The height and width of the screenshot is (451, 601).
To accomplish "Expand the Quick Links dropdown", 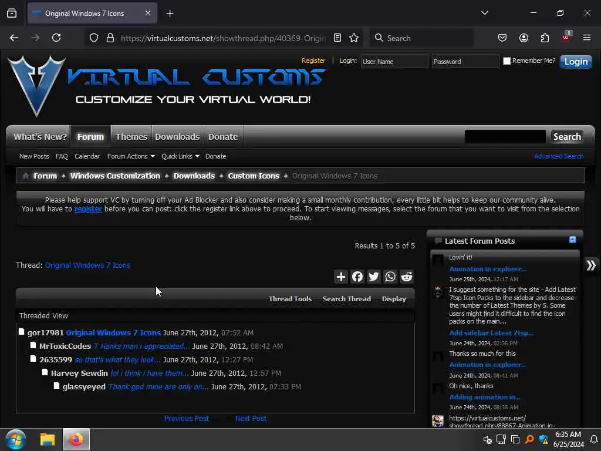I will click(x=180, y=156).
